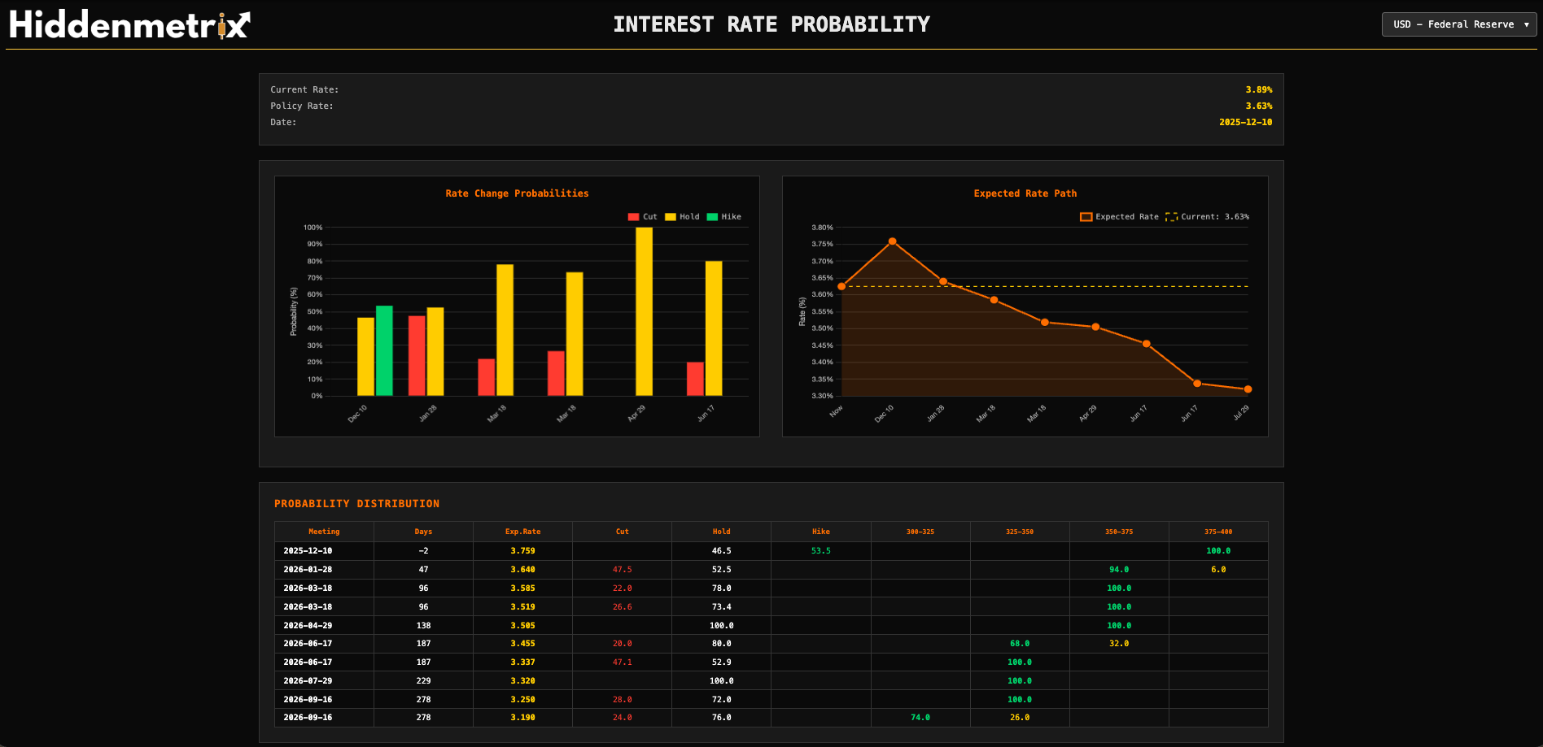Click the red Cut legend color swatch
This screenshot has width=1543, height=747.
tap(633, 216)
